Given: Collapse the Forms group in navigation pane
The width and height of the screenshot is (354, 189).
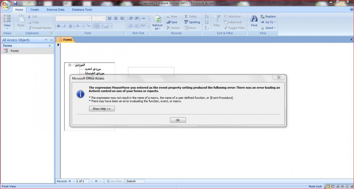Looking at the screenshot, I should click(x=50, y=46).
